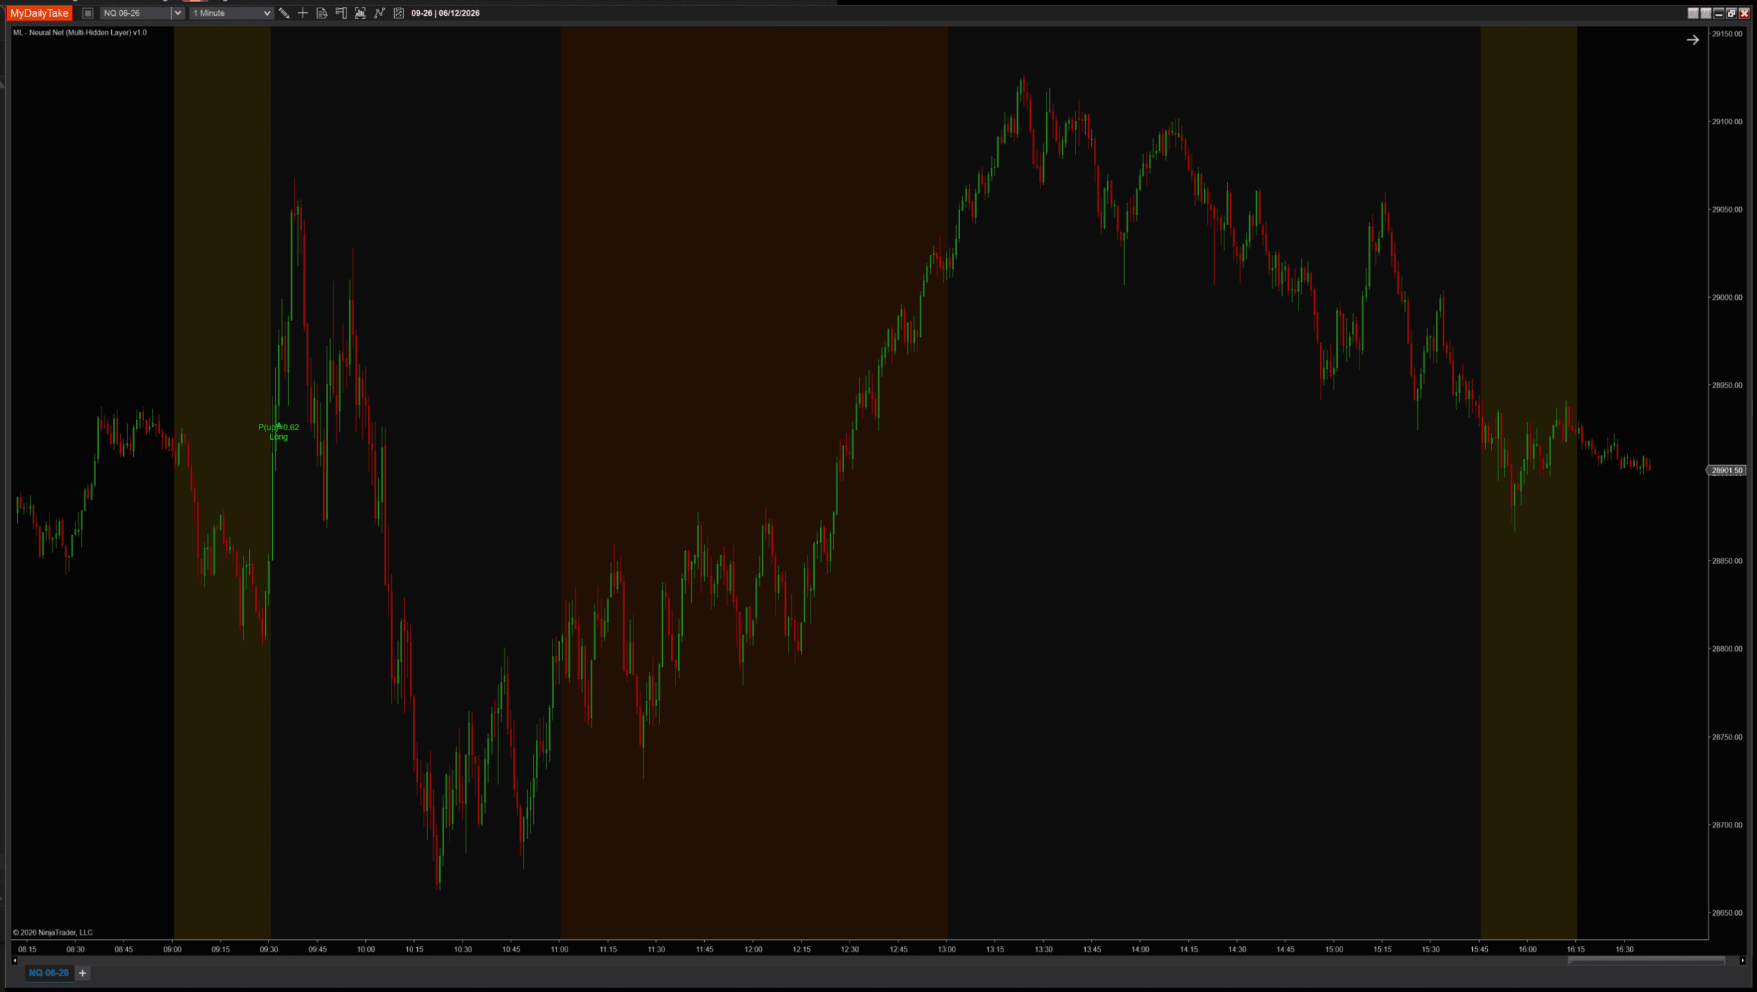1757x992 pixels.
Task: Click the 28750.00 price axis label
Action: (1727, 737)
